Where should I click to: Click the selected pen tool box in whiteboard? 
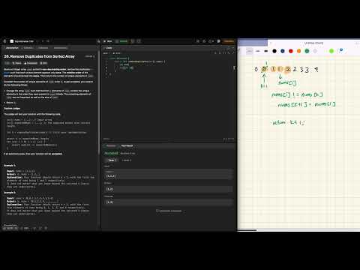(250, 51)
